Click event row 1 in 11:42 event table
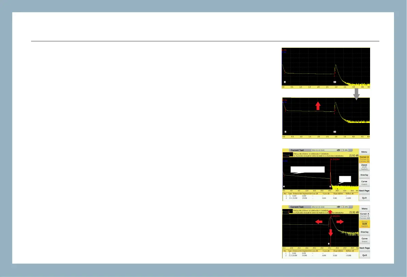The height and width of the screenshot is (277, 407). click(x=321, y=253)
